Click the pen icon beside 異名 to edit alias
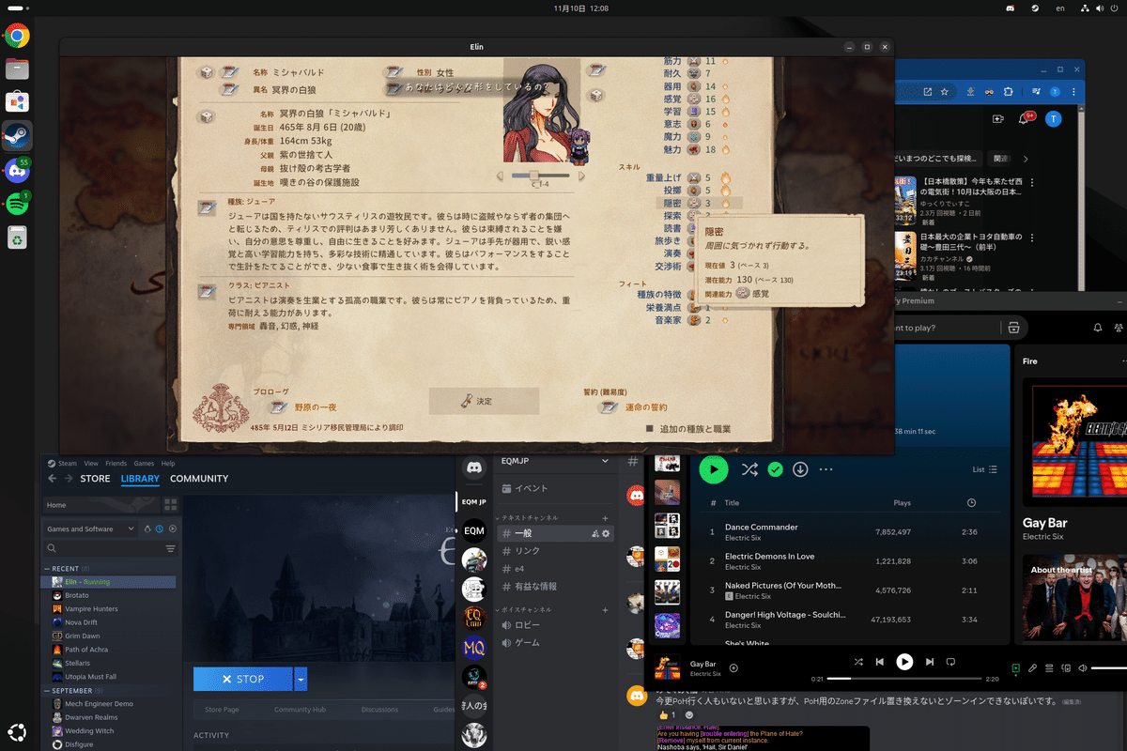 (228, 88)
